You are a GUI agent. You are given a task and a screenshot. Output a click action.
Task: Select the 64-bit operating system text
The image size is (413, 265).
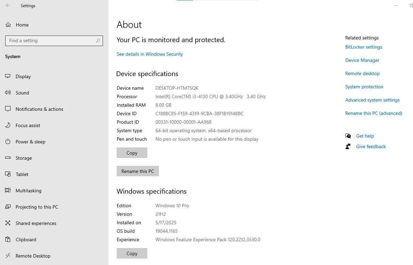click(203, 130)
